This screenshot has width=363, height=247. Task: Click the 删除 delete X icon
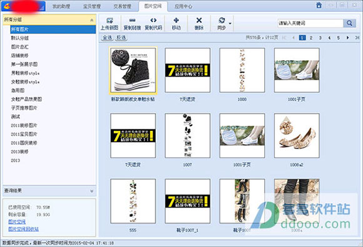tap(199, 21)
